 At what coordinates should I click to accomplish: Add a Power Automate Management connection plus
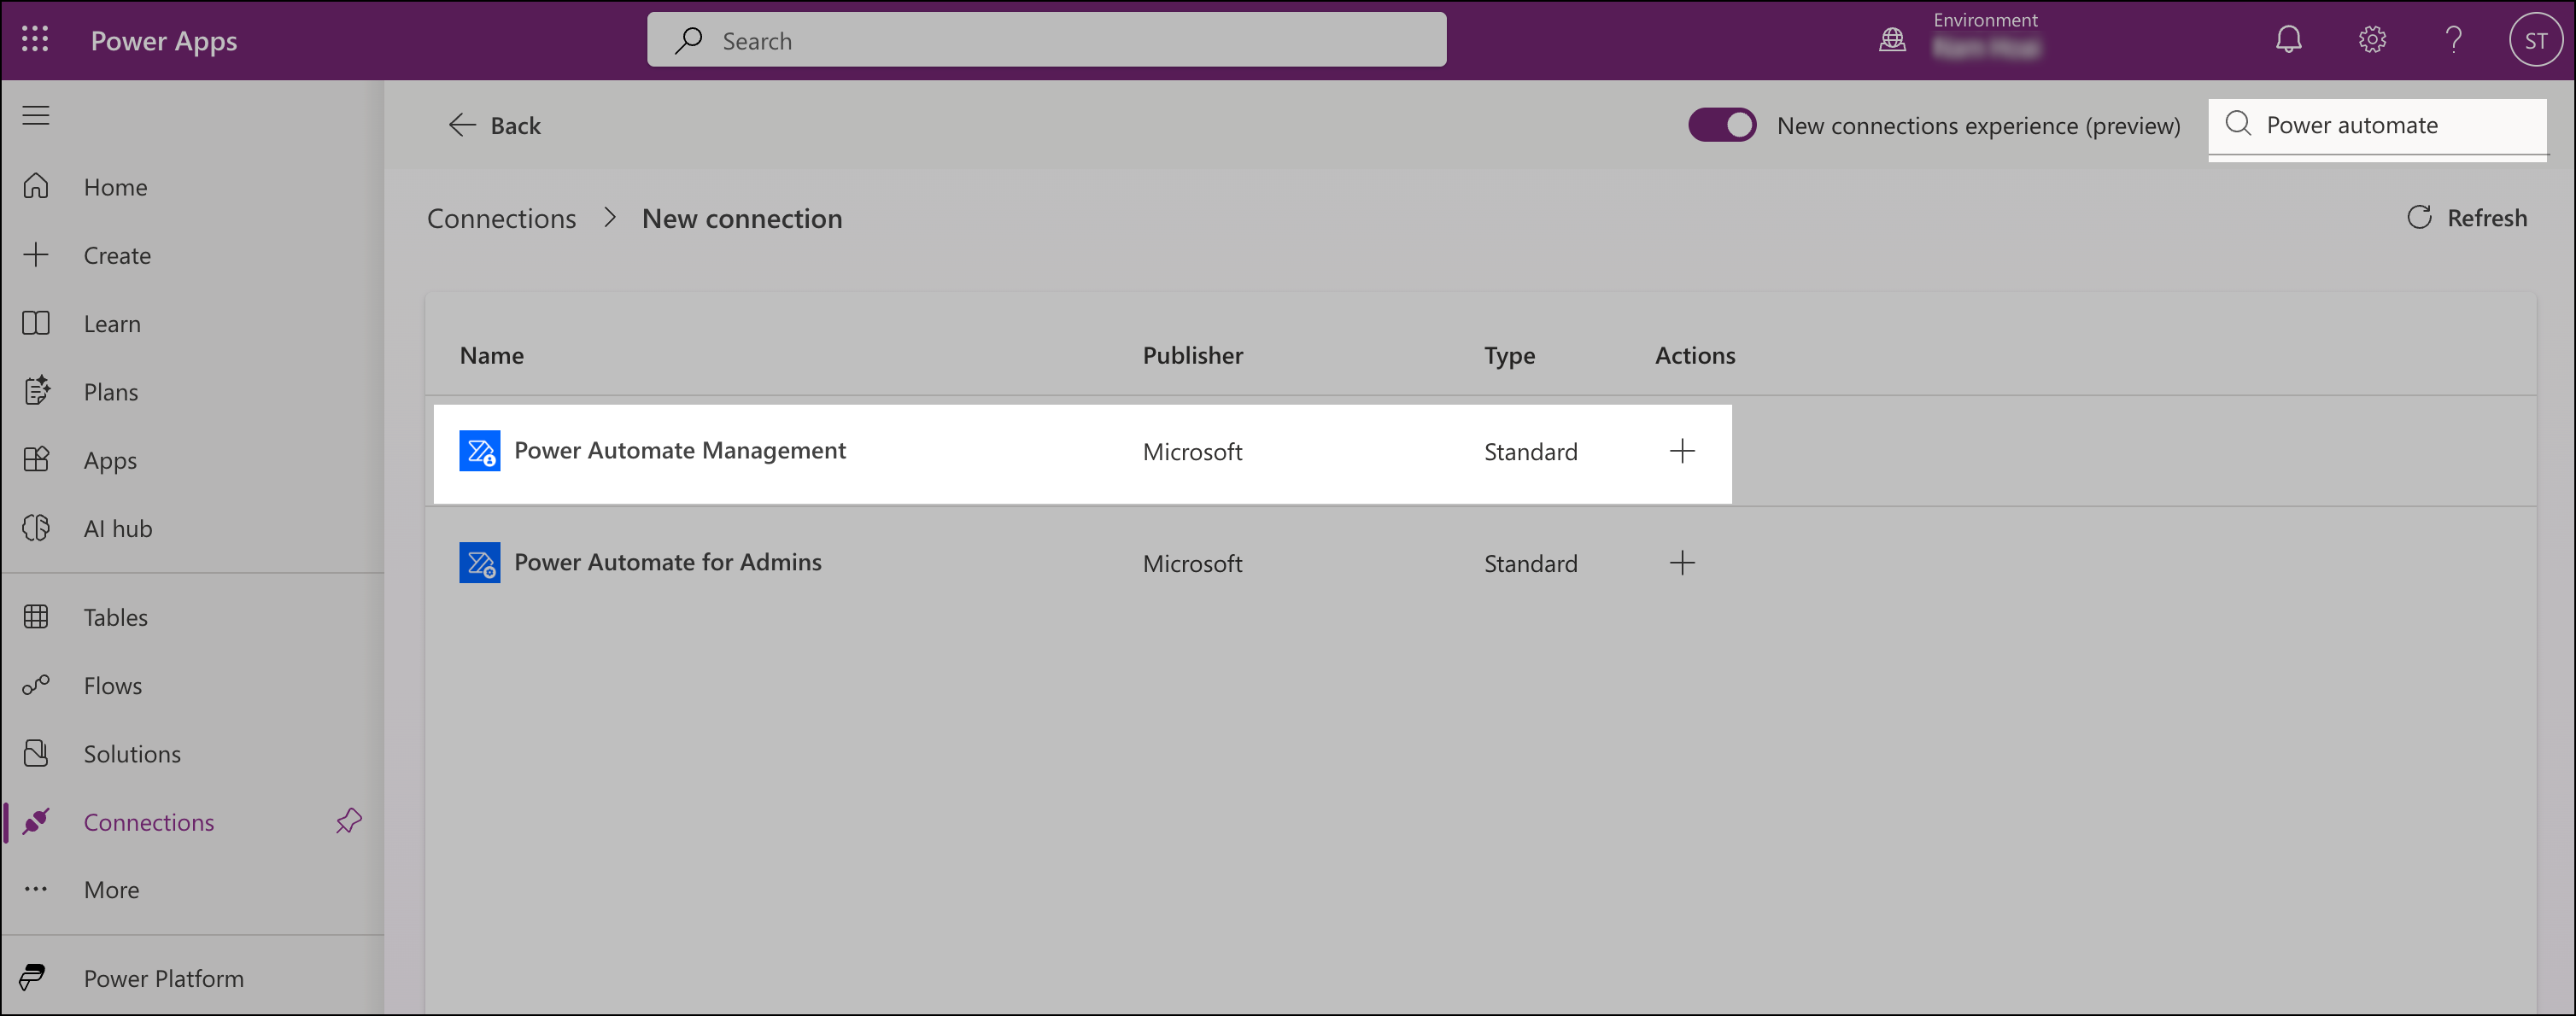(x=1682, y=451)
